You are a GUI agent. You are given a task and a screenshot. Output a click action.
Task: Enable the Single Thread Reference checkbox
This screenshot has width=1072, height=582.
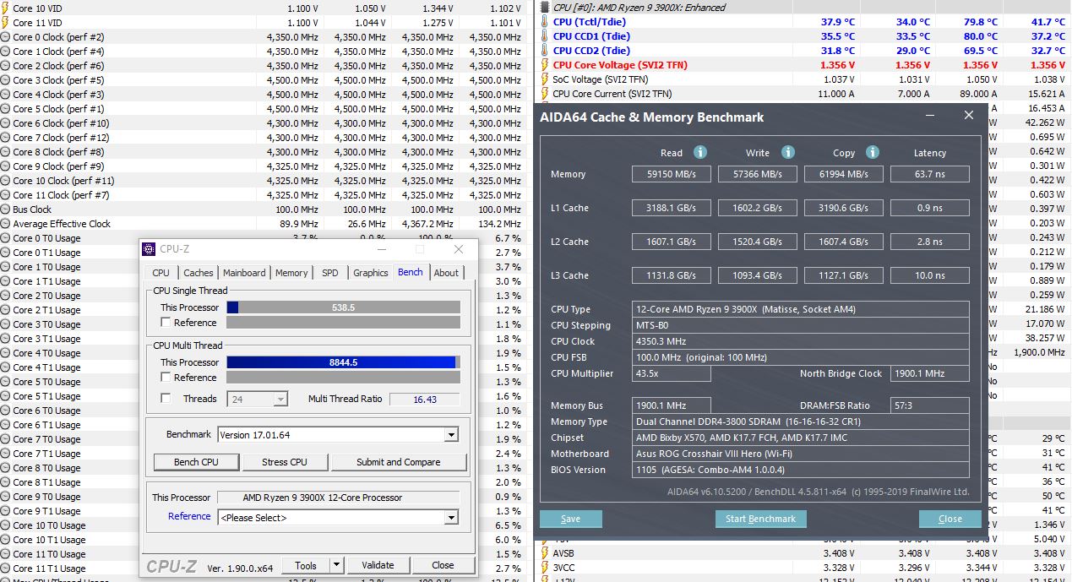click(x=166, y=323)
